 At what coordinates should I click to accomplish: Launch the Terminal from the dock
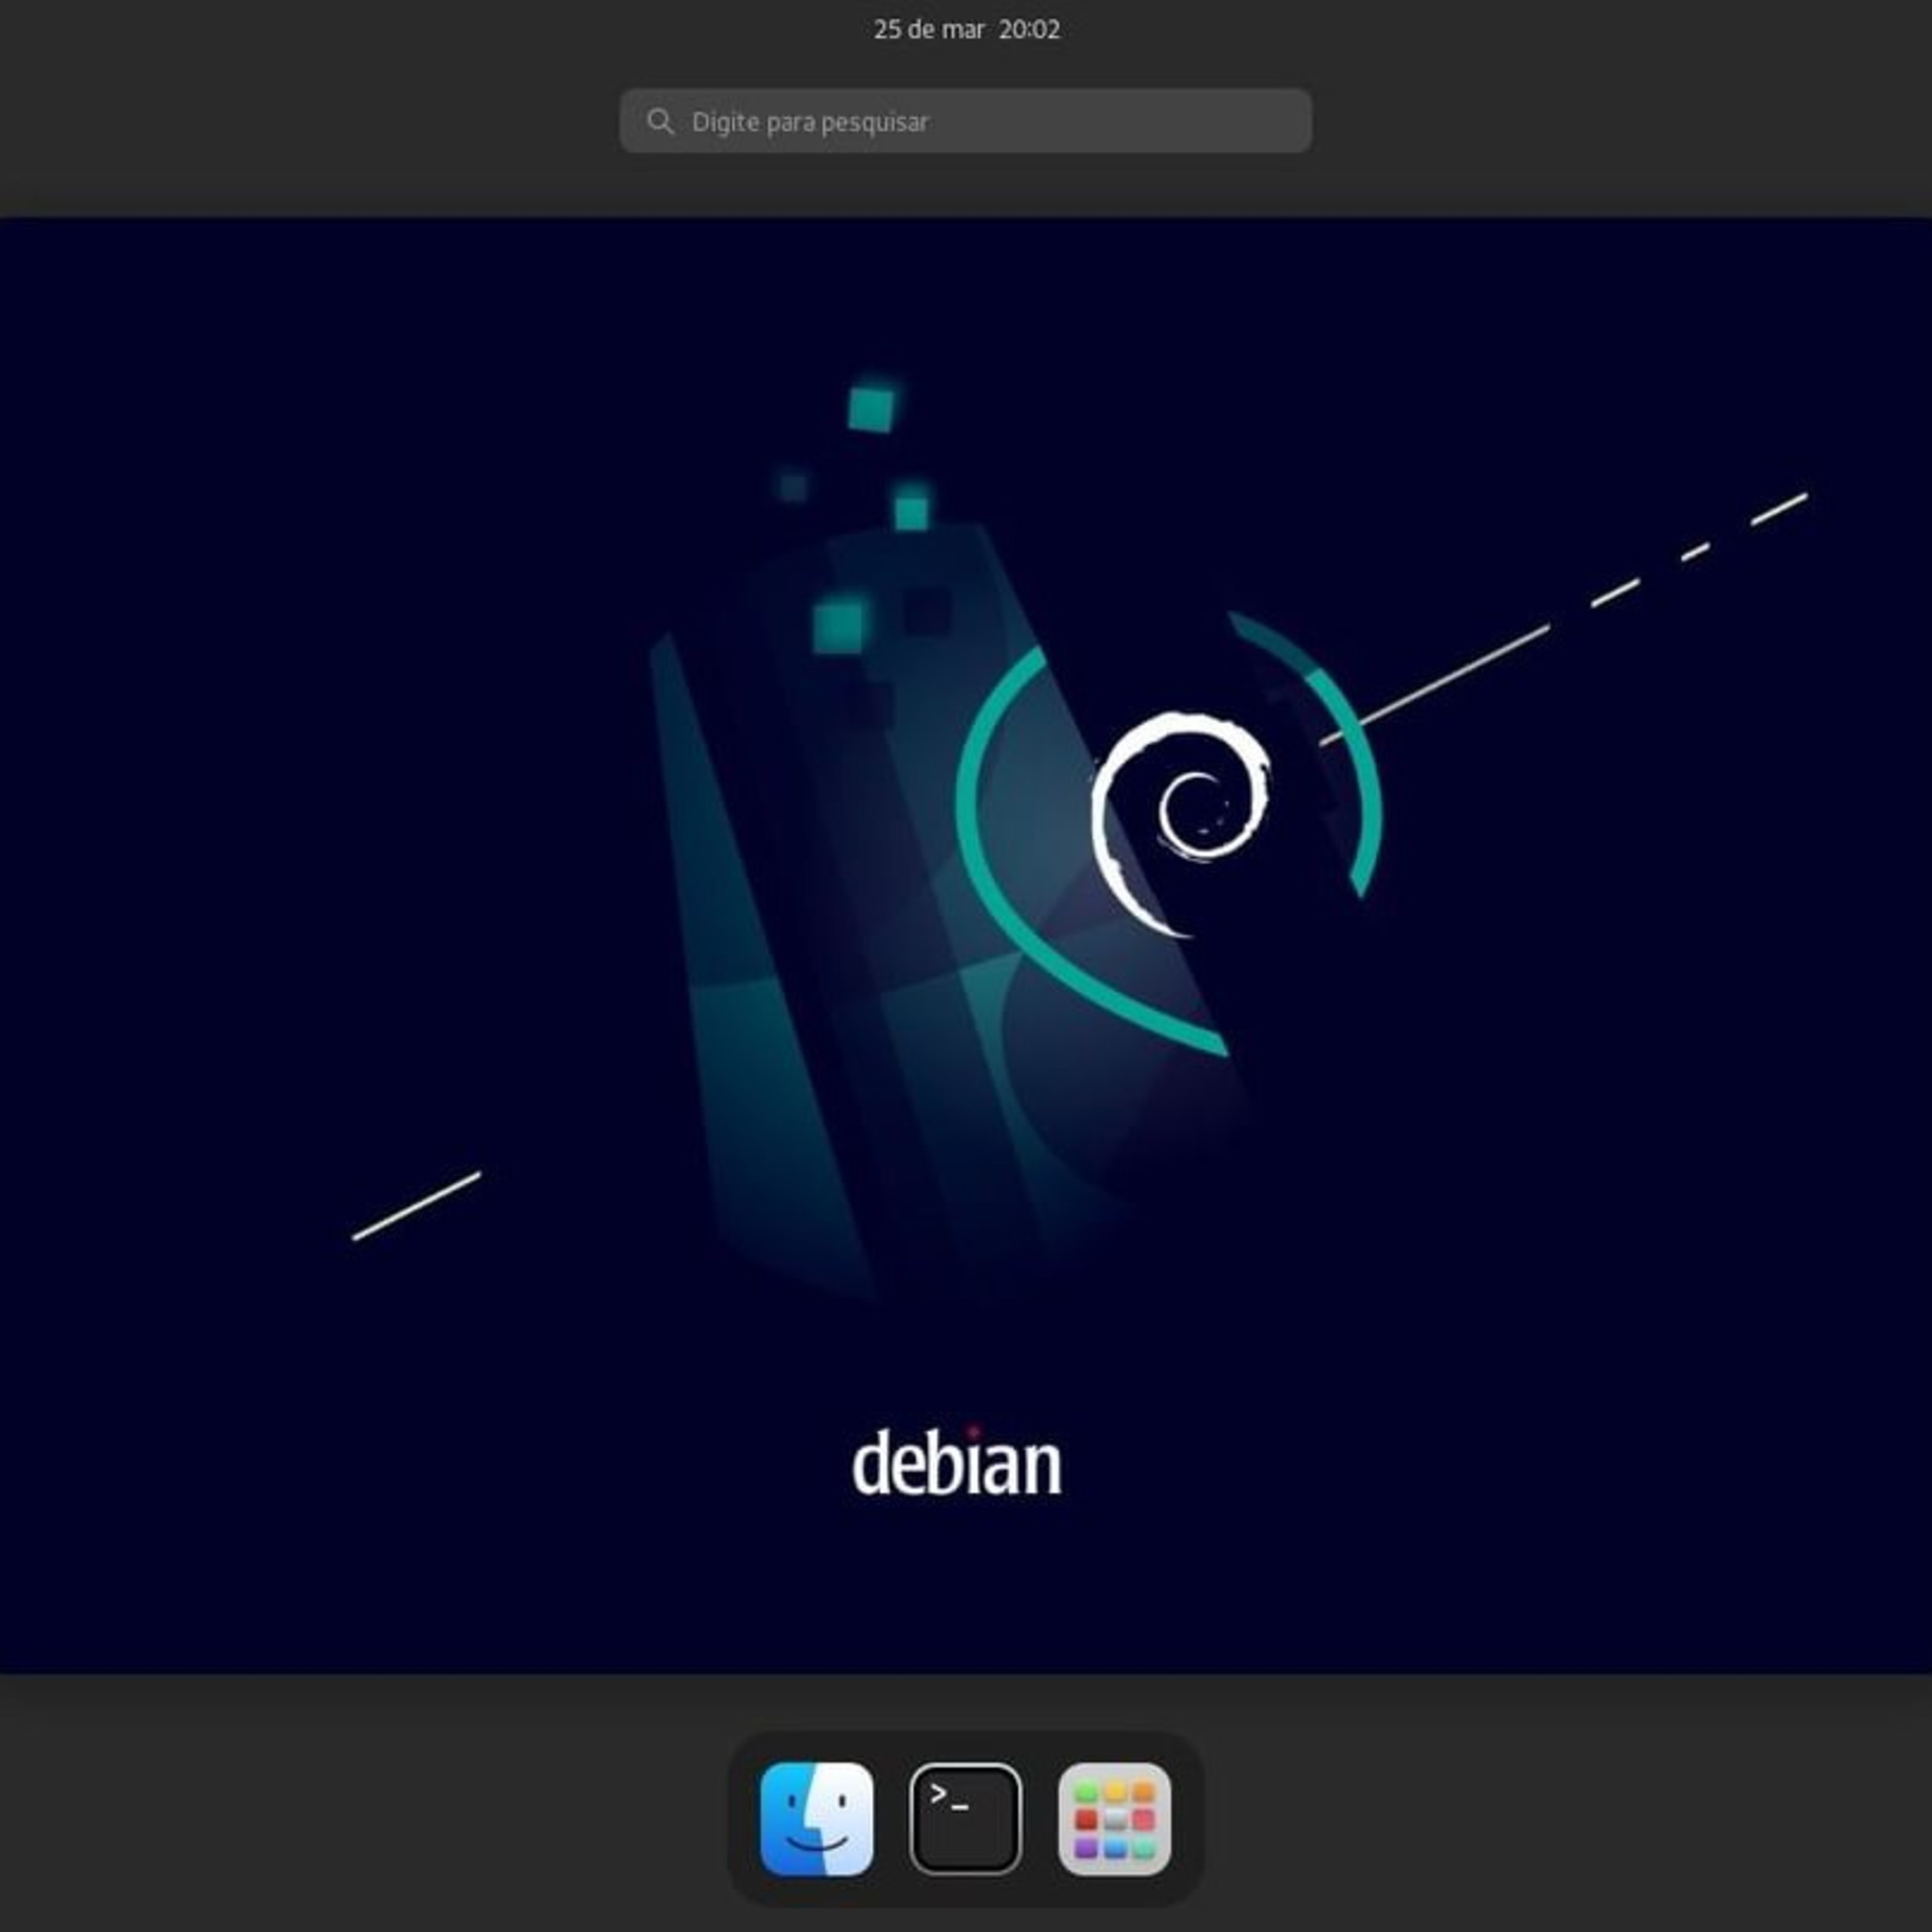[965, 1819]
